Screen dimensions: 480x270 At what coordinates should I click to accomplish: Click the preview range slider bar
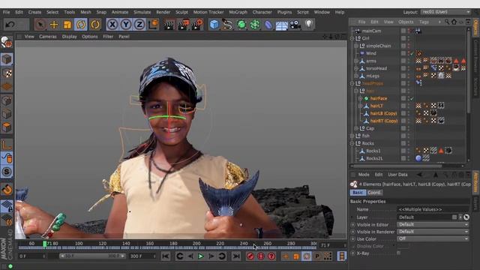pos(92,256)
